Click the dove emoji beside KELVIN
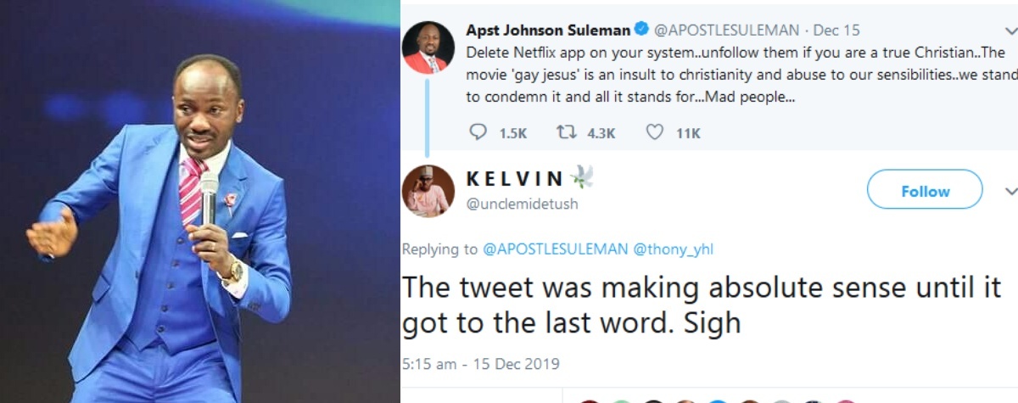 (581, 177)
